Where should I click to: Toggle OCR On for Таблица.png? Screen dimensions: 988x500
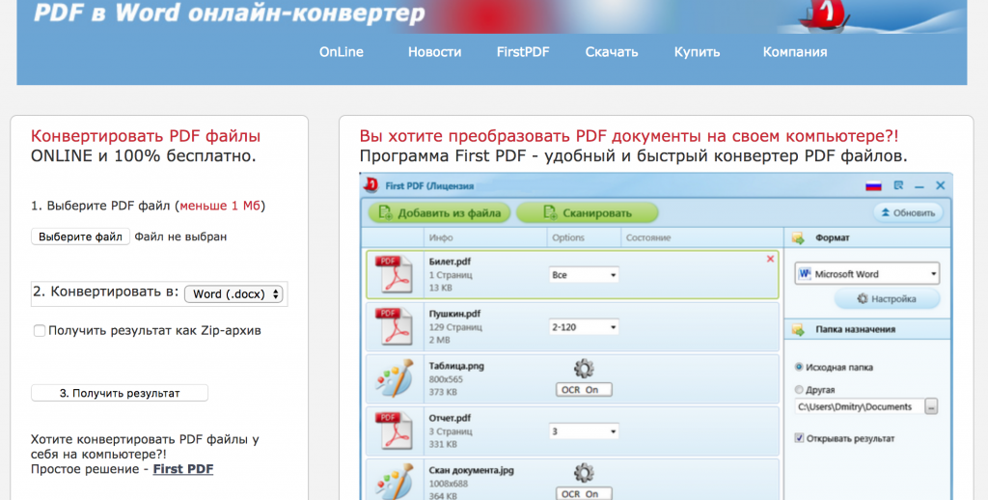pos(584,390)
